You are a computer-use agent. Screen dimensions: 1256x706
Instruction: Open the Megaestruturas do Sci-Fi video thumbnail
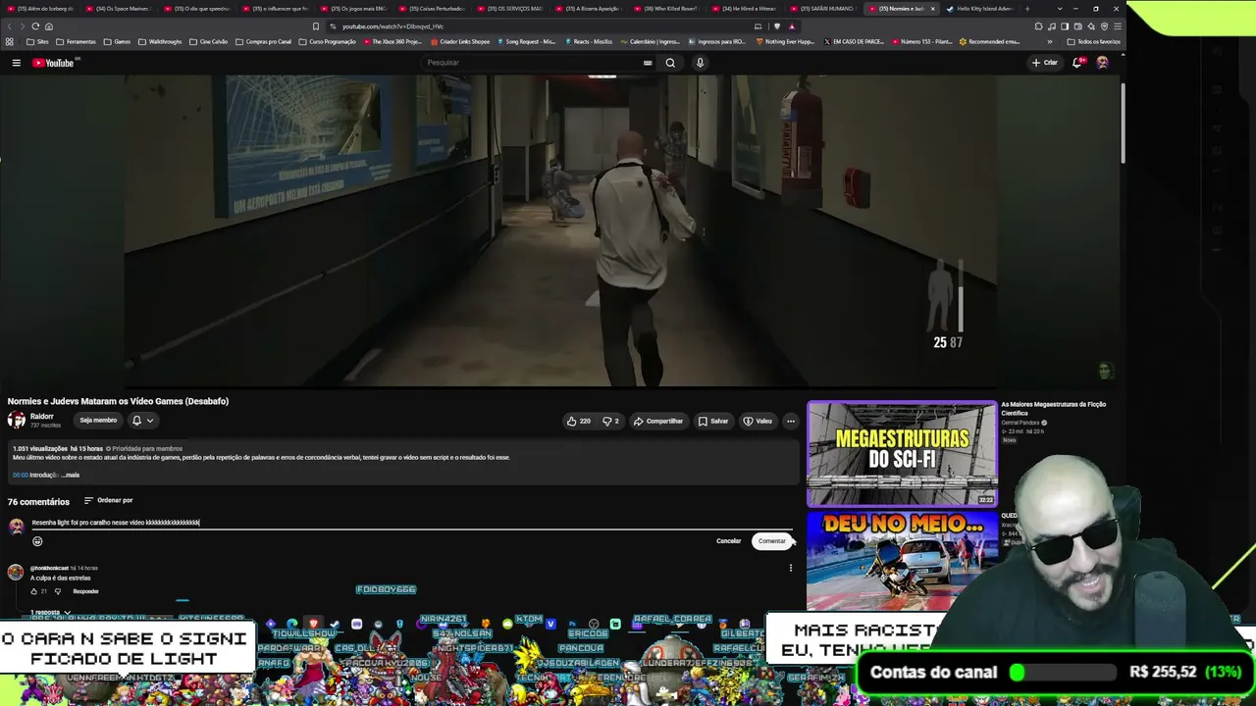[902, 453]
